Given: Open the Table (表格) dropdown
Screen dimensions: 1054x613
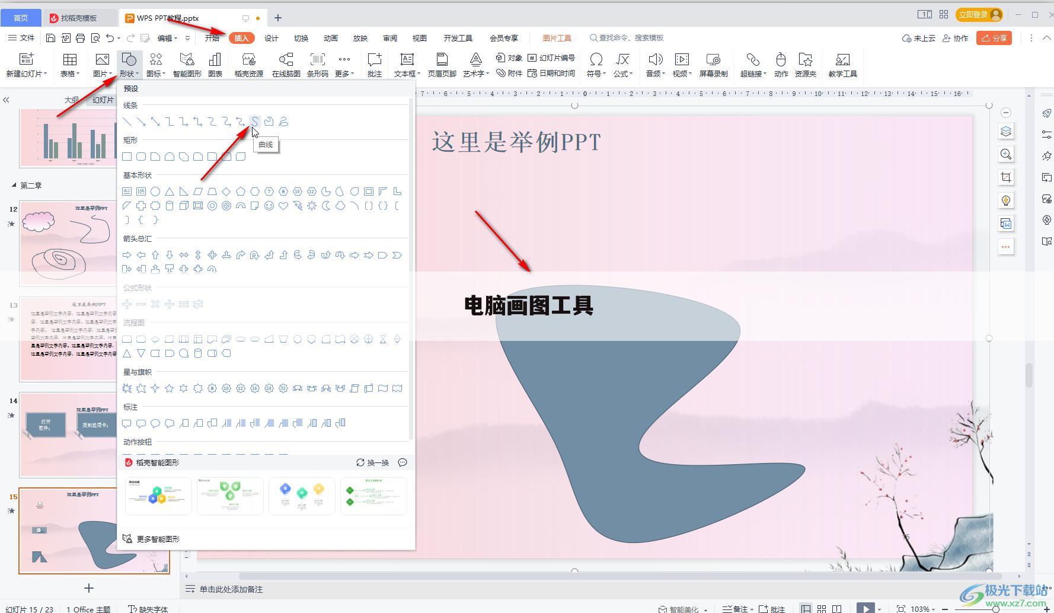Looking at the screenshot, I should (70, 74).
